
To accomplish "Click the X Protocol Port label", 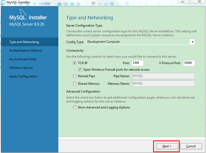I will (170, 63).
